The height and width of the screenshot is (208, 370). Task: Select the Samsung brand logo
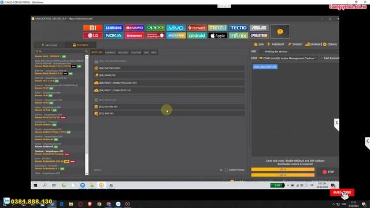pos(113,28)
